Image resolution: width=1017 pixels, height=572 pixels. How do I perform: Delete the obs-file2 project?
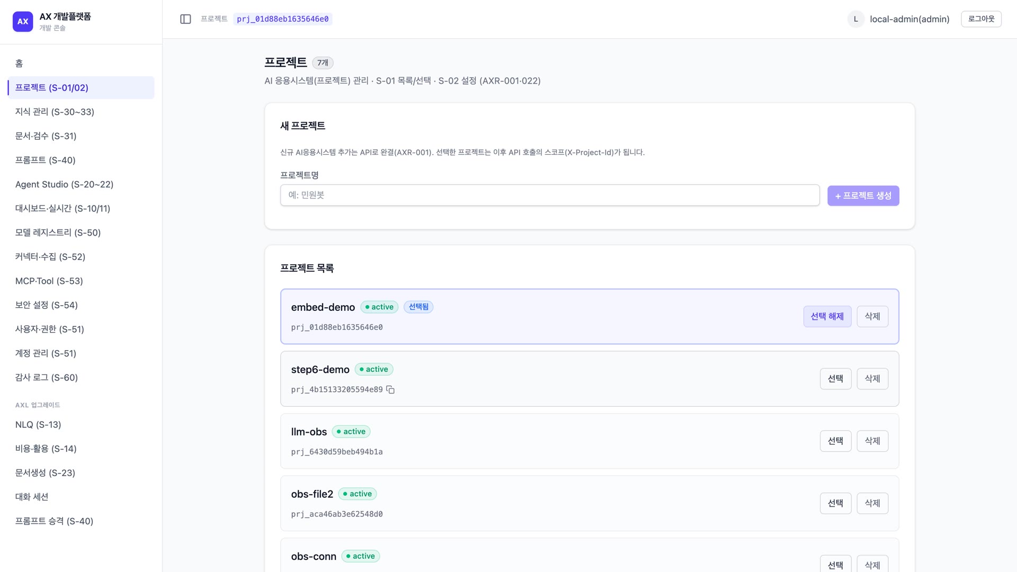(x=872, y=503)
